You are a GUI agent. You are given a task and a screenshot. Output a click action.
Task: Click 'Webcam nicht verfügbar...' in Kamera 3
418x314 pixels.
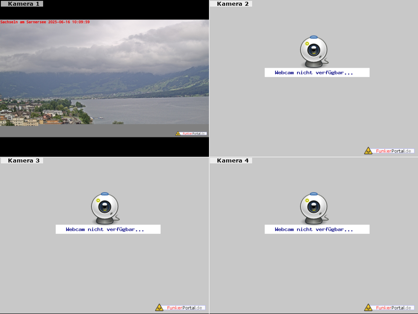108,229
